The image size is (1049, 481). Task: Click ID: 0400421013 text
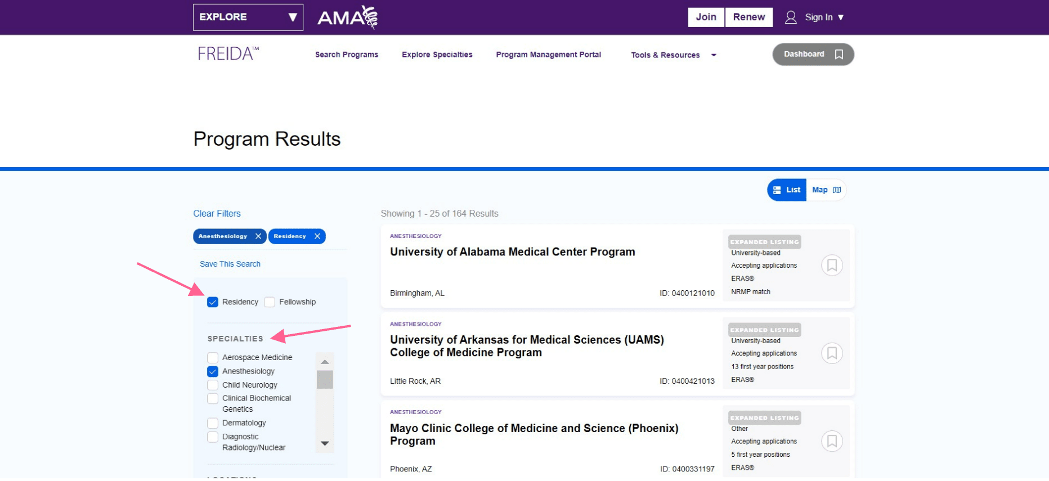(687, 381)
